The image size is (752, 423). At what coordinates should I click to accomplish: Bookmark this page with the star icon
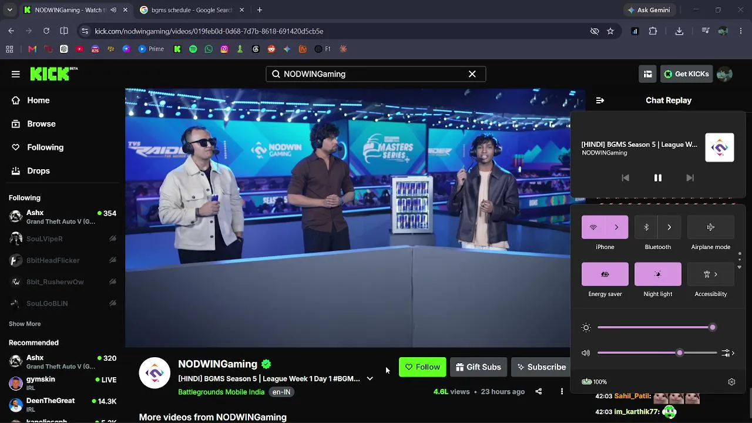tap(610, 31)
